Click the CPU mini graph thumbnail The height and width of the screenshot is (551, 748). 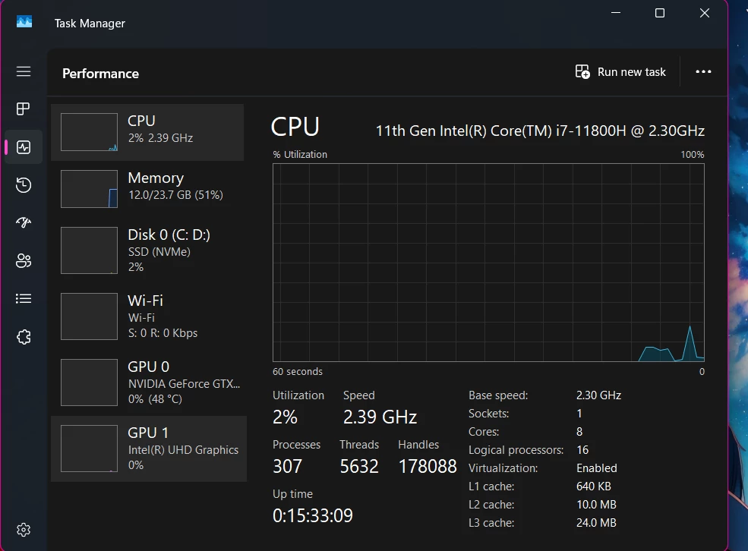pos(89,132)
